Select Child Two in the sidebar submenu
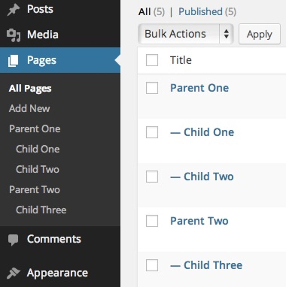The width and height of the screenshot is (286, 287). click(x=37, y=169)
